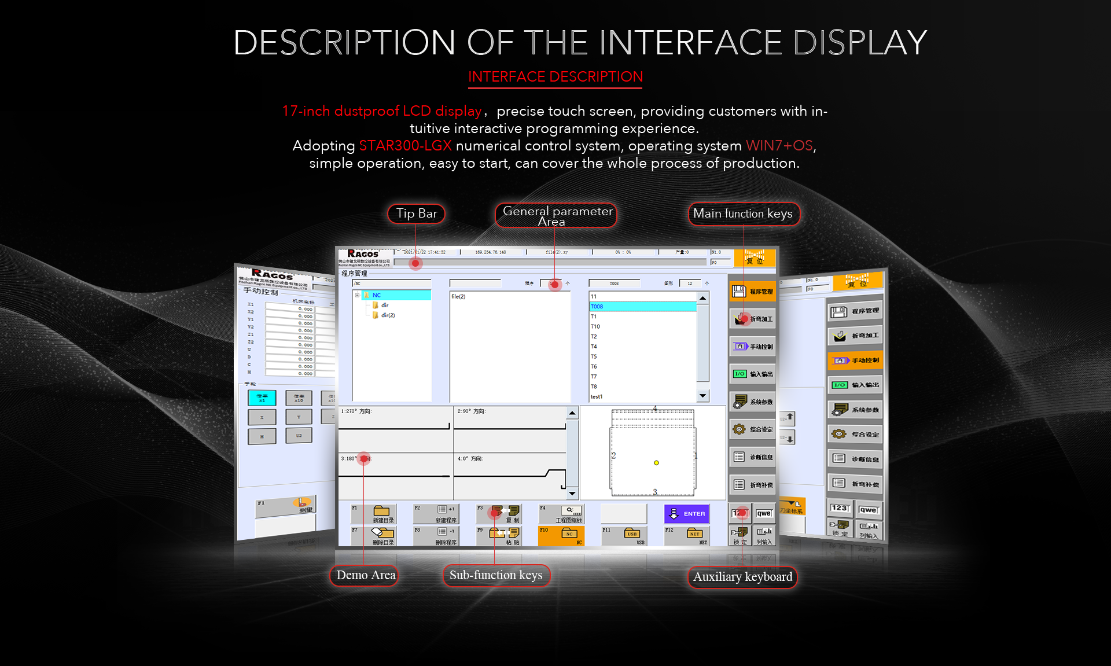Expand the dir(2) subfolder in tree
The width and height of the screenshot is (1111, 666).
point(389,315)
